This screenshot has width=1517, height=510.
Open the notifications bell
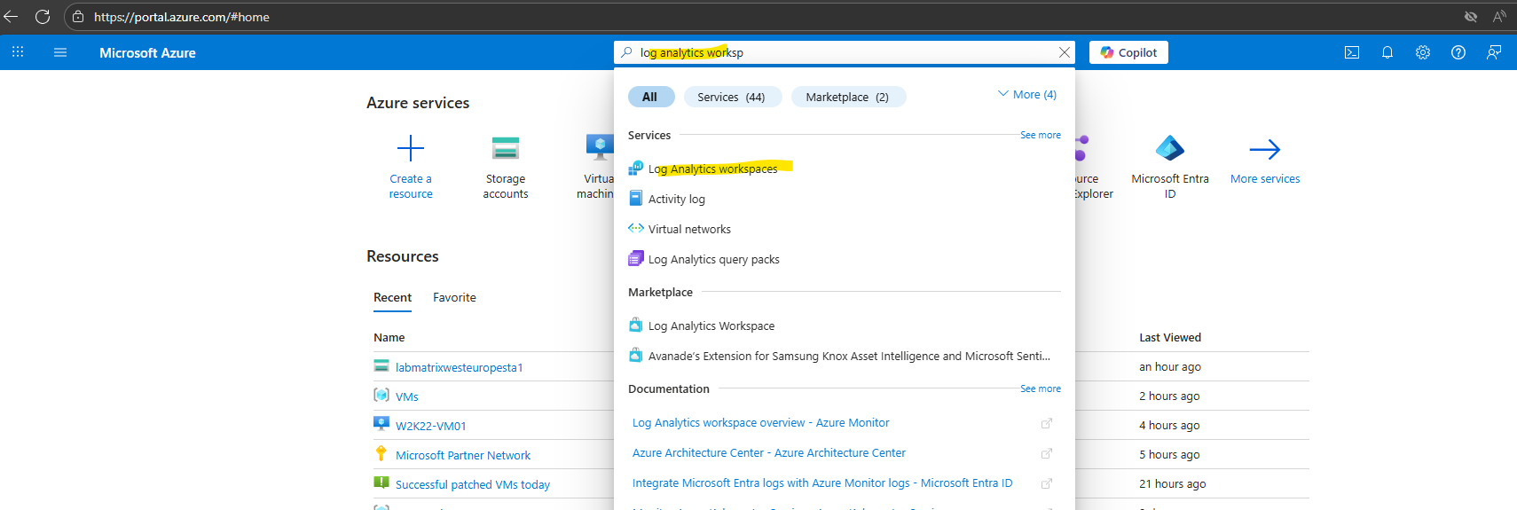pyautogui.click(x=1387, y=52)
